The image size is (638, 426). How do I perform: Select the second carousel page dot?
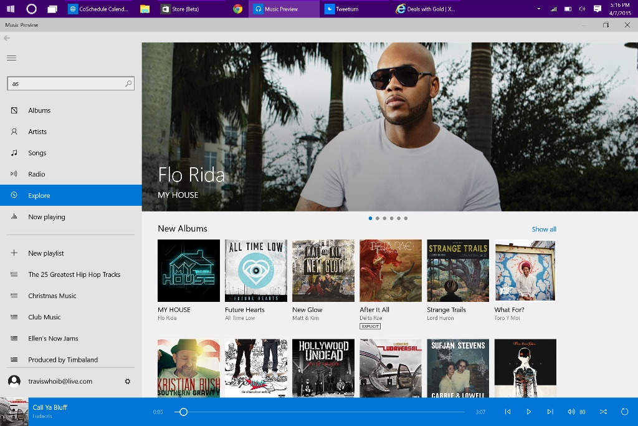click(x=378, y=218)
